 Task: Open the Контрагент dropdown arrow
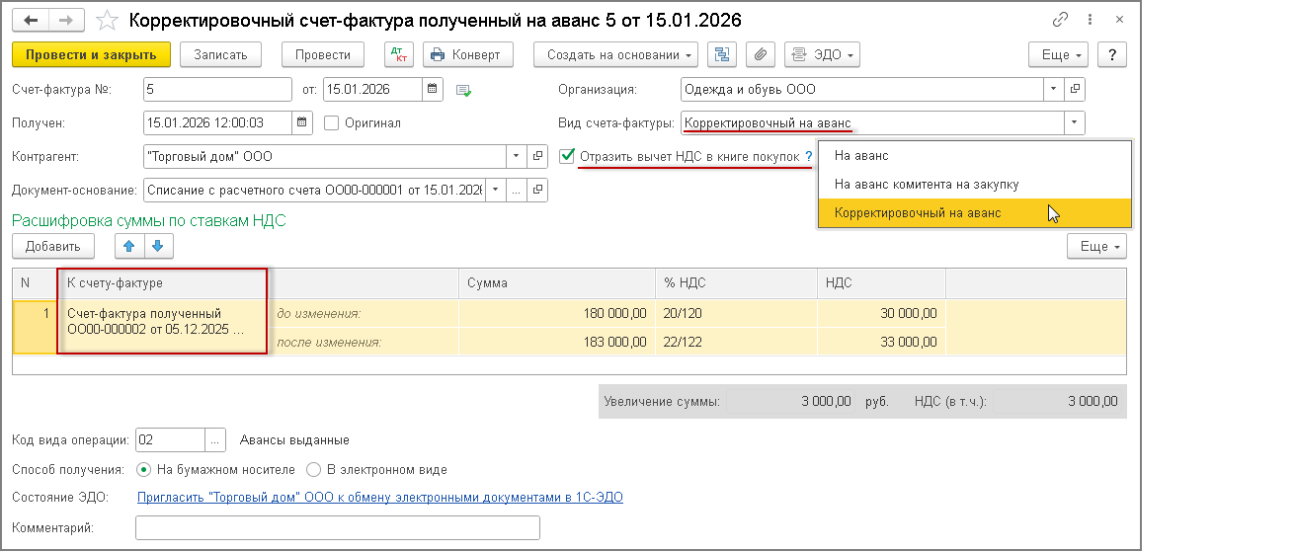click(x=517, y=156)
